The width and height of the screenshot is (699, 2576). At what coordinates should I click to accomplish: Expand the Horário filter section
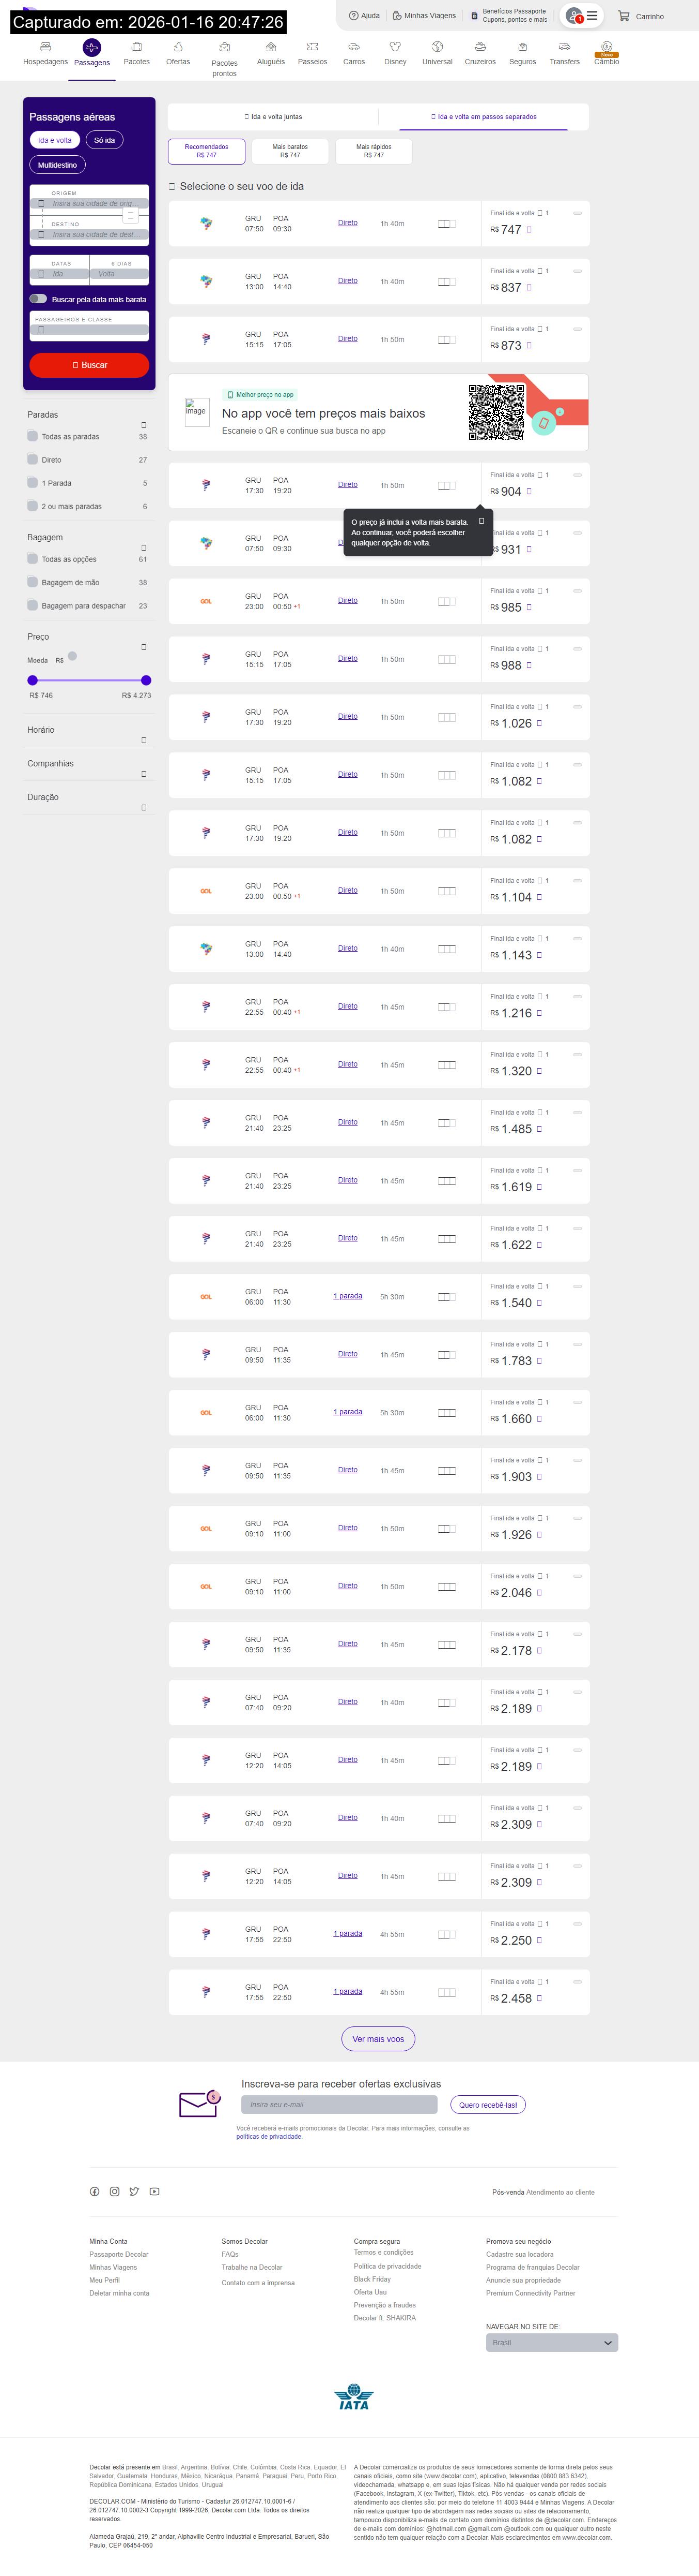click(x=144, y=740)
